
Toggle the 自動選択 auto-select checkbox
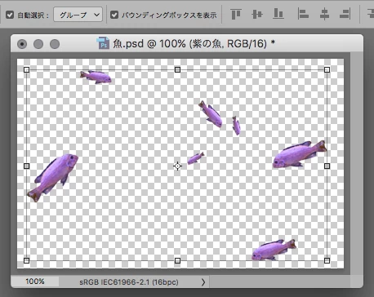point(10,15)
